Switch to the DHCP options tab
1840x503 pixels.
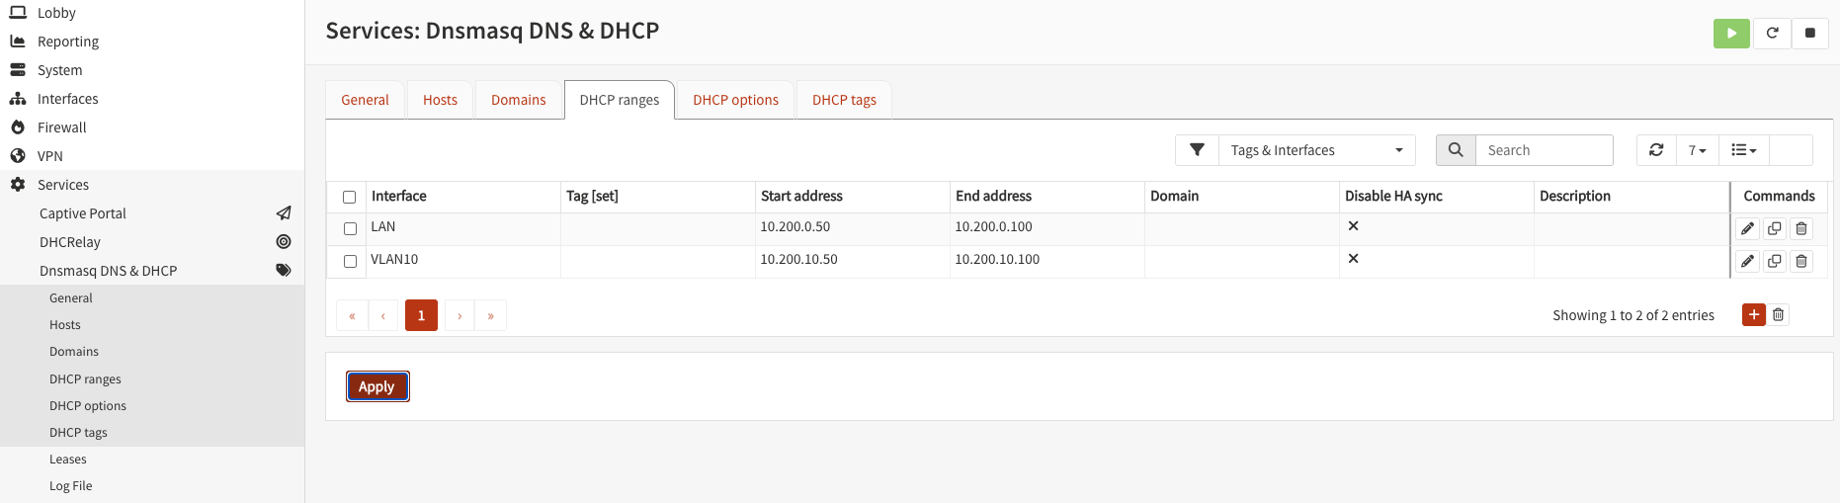click(x=735, y=100)
